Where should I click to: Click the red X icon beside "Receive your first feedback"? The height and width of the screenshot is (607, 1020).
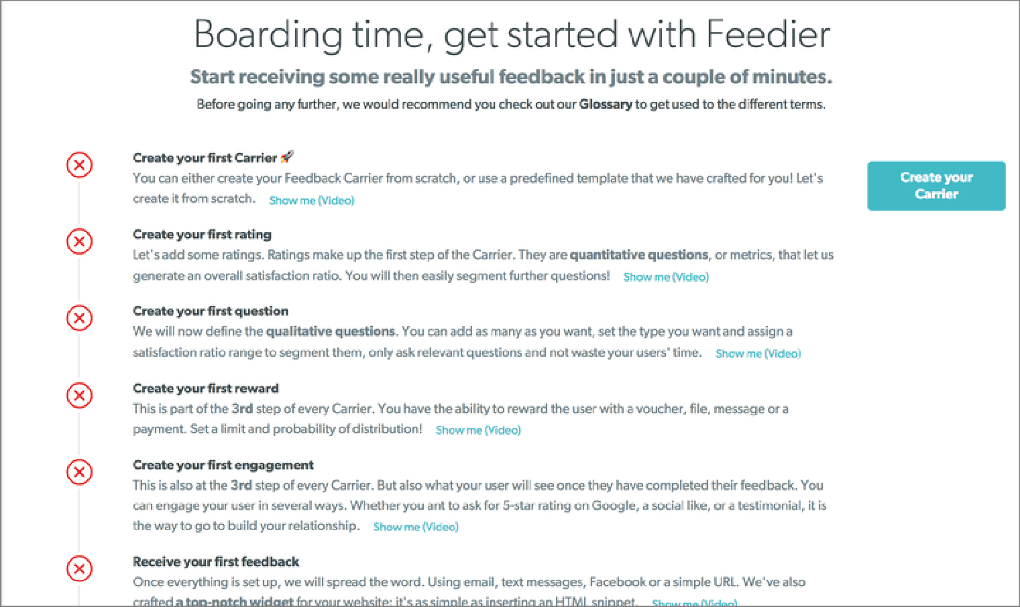79,569
